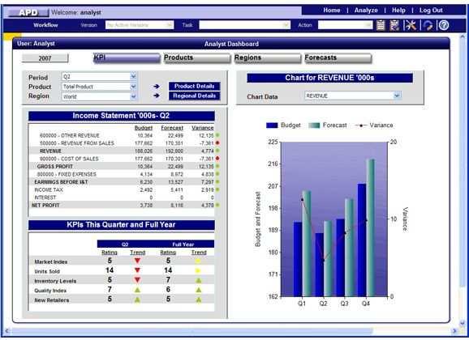
Task: Switch to the Products tab
Action: pyautogui.click(x=197, y=58)
